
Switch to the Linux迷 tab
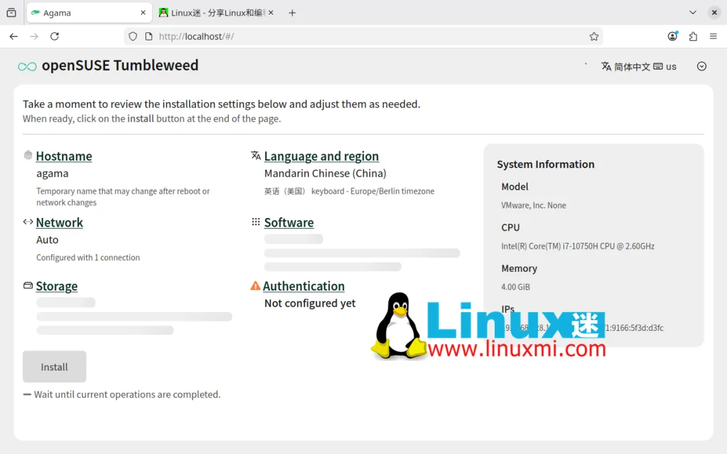pyautogui.click(x=216, y=13)
